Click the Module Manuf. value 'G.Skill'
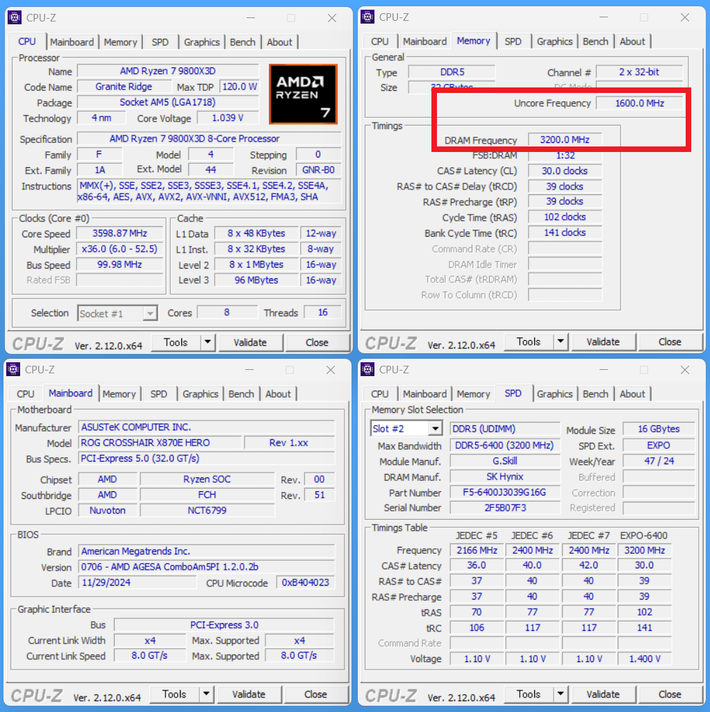 [x=504, y=461]
